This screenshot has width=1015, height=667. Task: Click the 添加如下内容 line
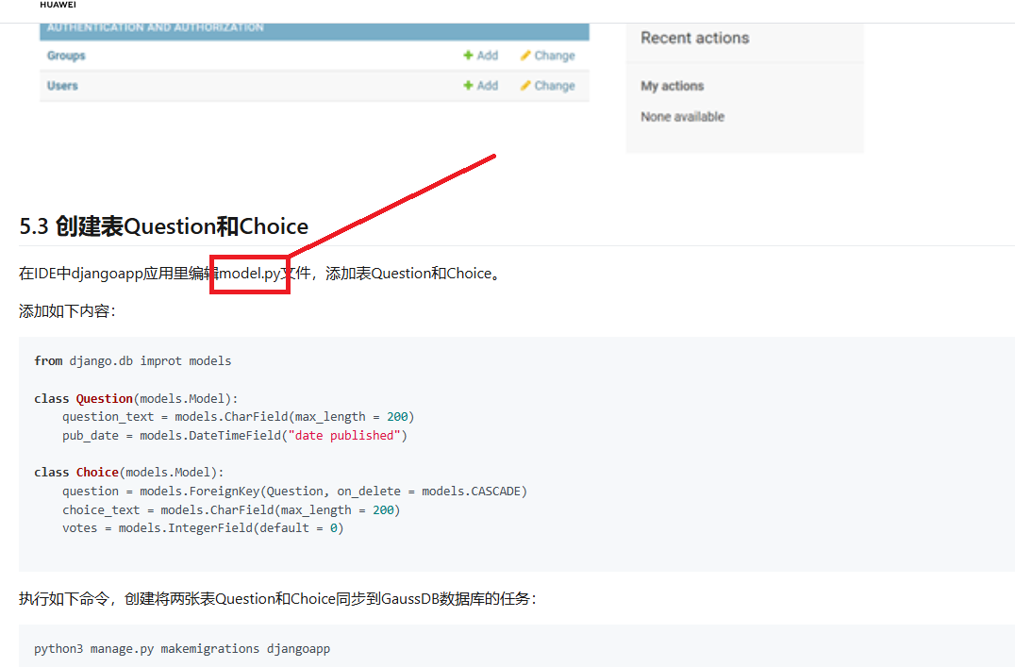coord(67,311)
